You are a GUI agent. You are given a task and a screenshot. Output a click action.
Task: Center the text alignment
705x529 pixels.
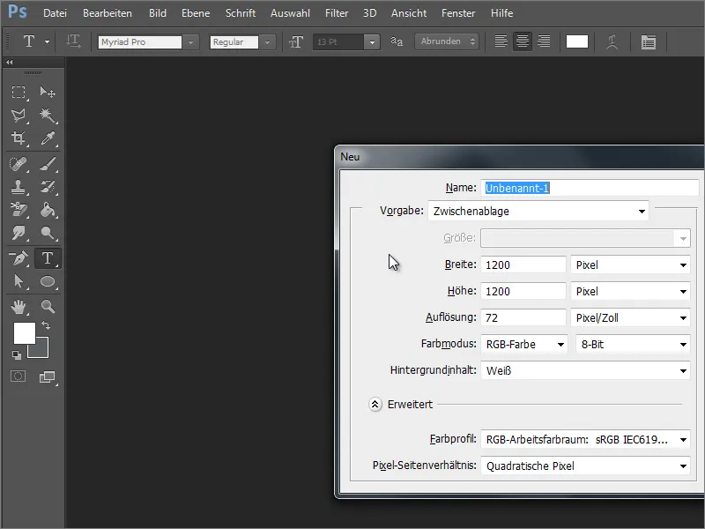(523, 41)
